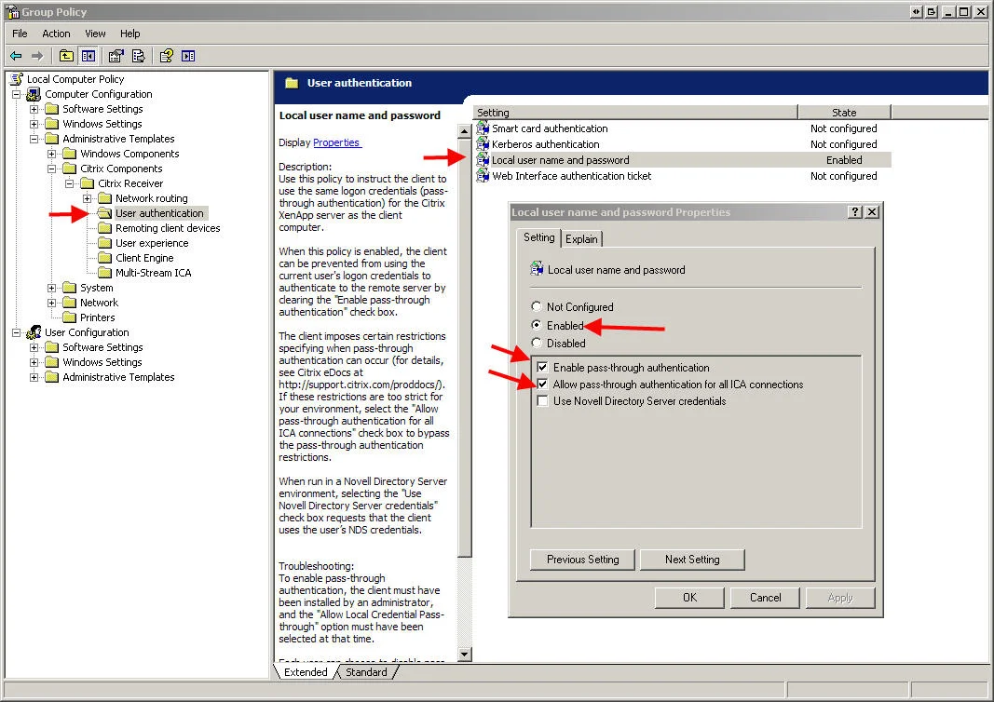This screenshot has height=702, width=994.
Task: Click the Forward arrow toolbar button
Action: point(37,56)
